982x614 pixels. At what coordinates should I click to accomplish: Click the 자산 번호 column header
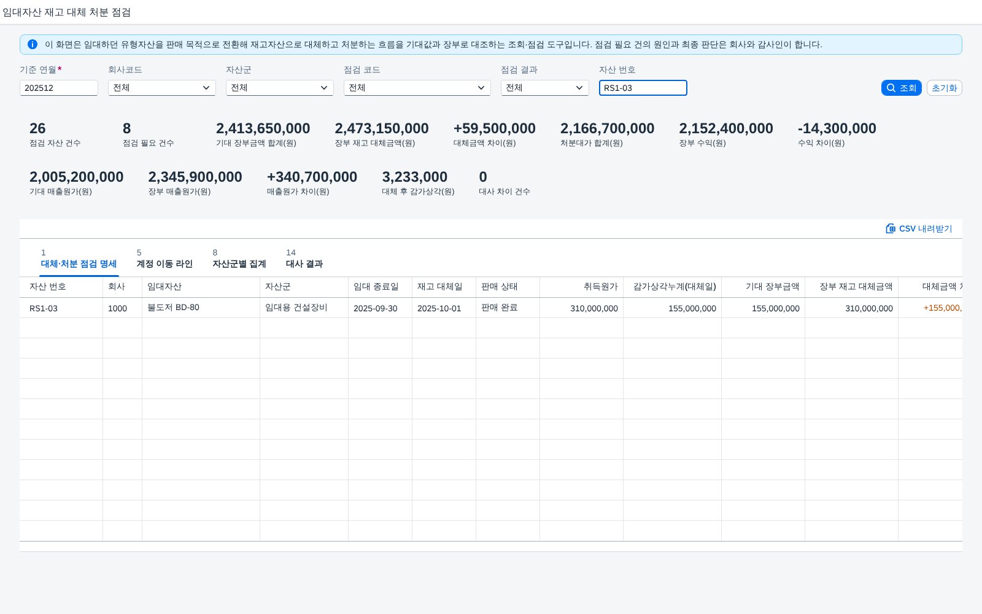pos(61,287)
